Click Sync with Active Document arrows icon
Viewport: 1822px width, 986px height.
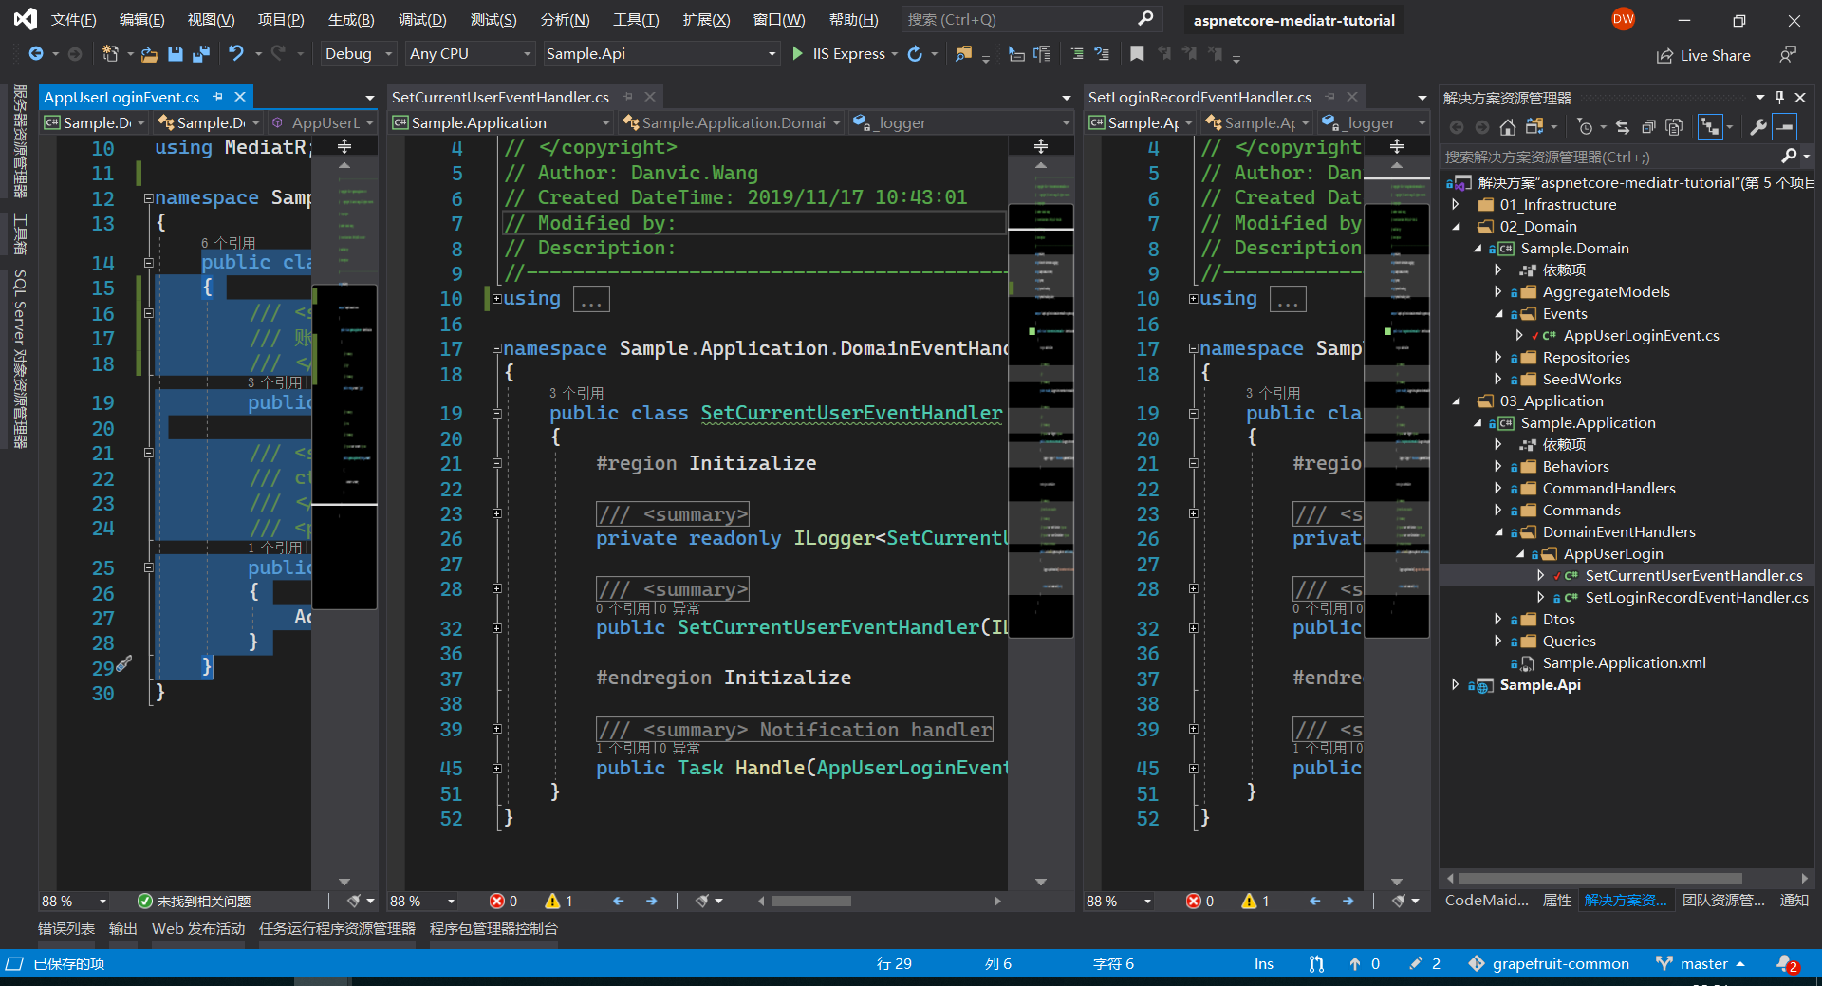[x=1623, y=127]
